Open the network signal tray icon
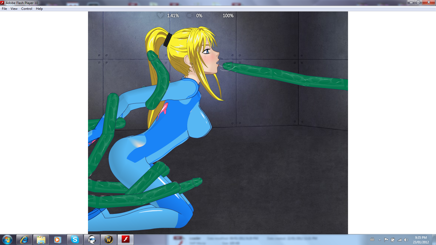Image resolution: width=436 pixels, height=245 pixels. click(399, 240)
